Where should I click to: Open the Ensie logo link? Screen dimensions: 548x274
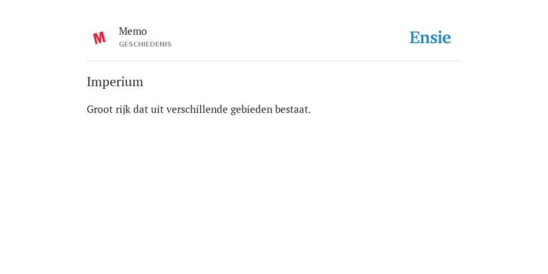coord(430,37)
